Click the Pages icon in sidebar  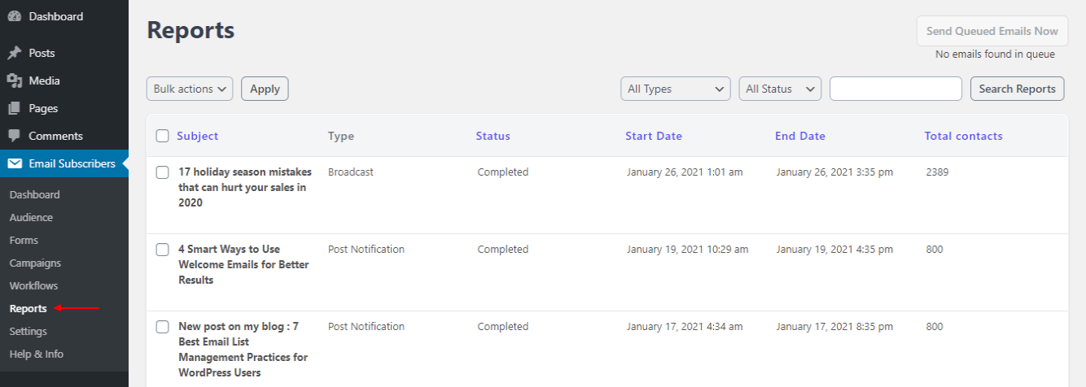pyautogui.click(x=15, y=108)
